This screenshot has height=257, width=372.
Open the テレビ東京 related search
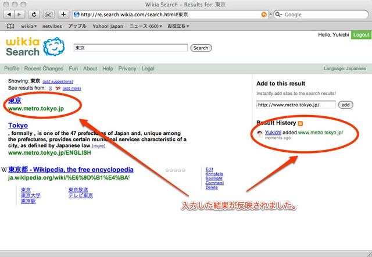81,195
